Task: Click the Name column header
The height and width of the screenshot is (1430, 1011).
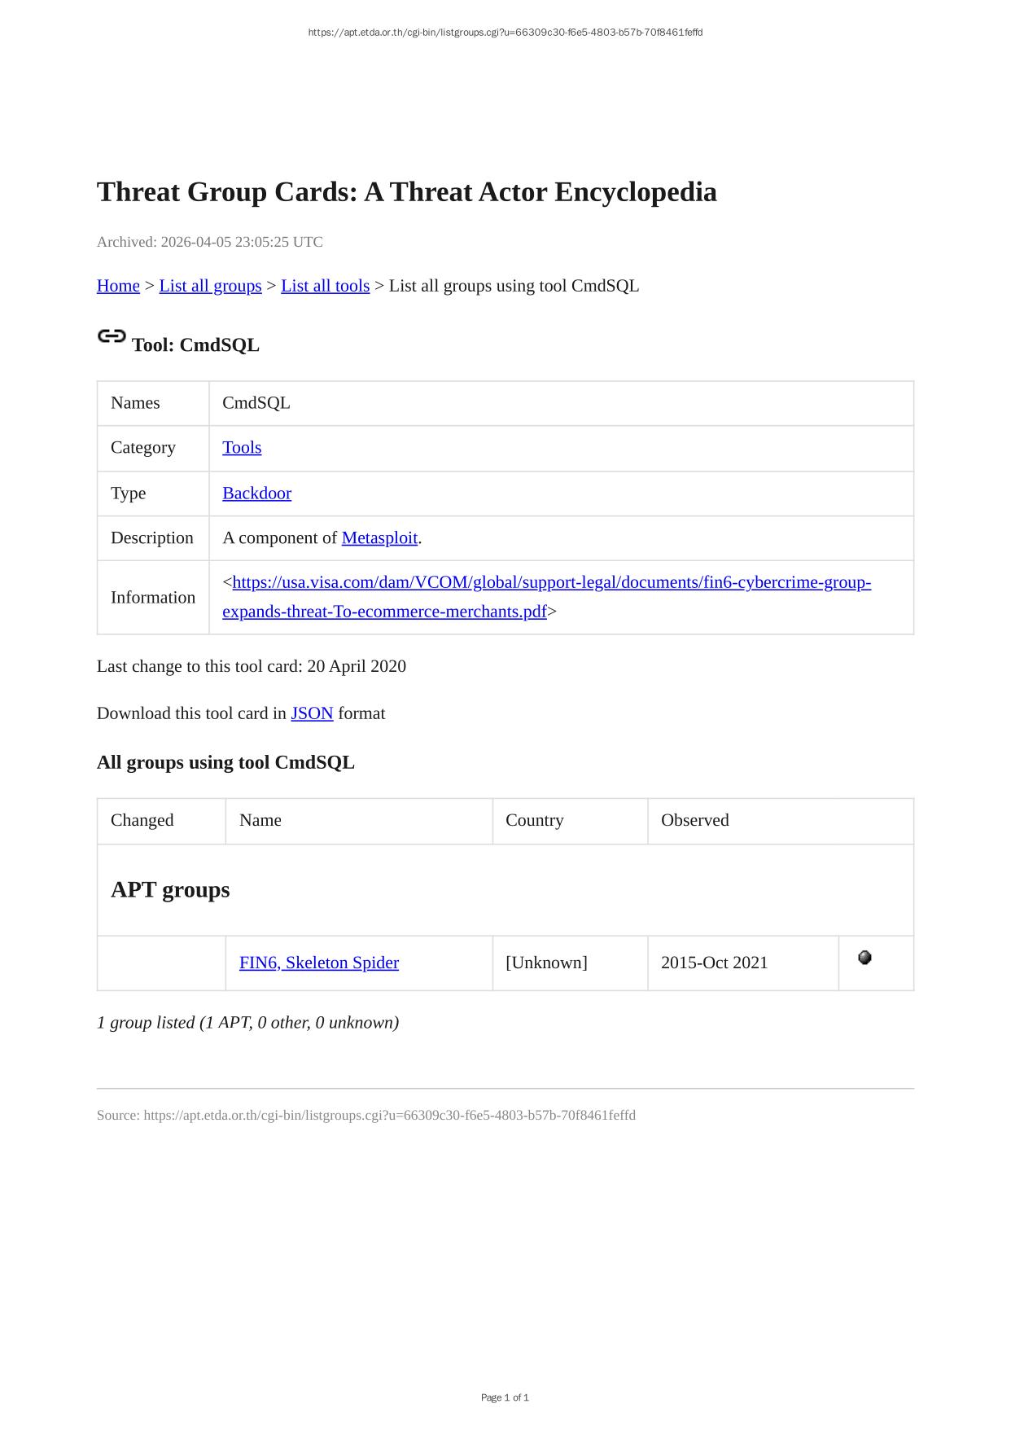Action: [260, 820]
